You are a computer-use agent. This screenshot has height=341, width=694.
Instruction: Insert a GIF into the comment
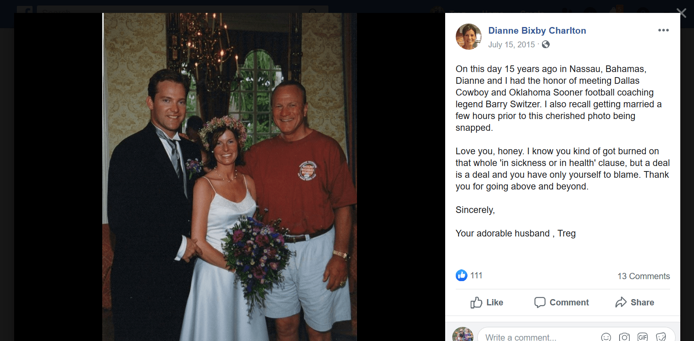643,337
